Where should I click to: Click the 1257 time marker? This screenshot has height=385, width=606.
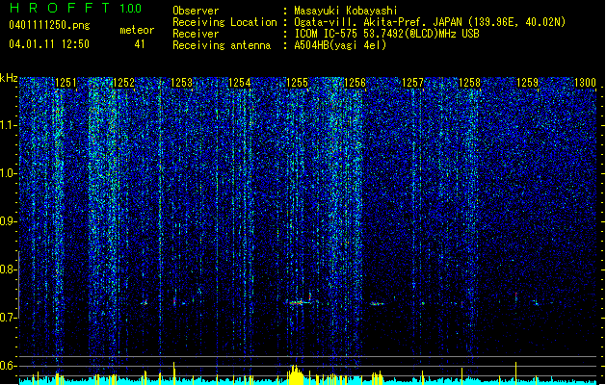pos(412,83)
